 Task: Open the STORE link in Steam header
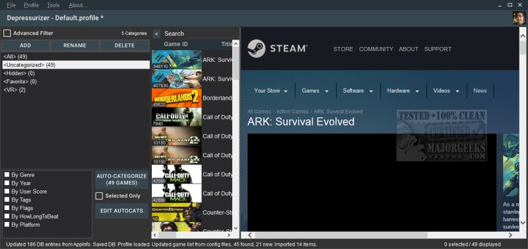coord(343,49)
